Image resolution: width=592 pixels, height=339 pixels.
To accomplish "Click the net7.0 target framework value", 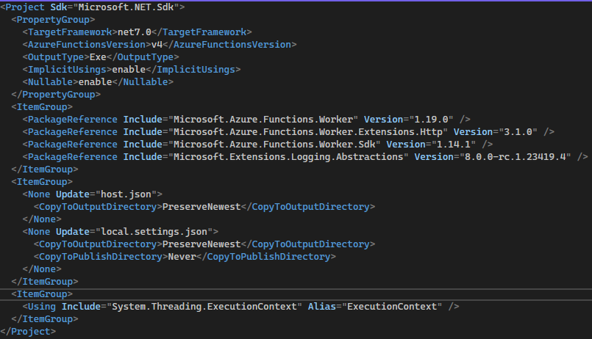I will pyautogui.click(x=135, y=32).
